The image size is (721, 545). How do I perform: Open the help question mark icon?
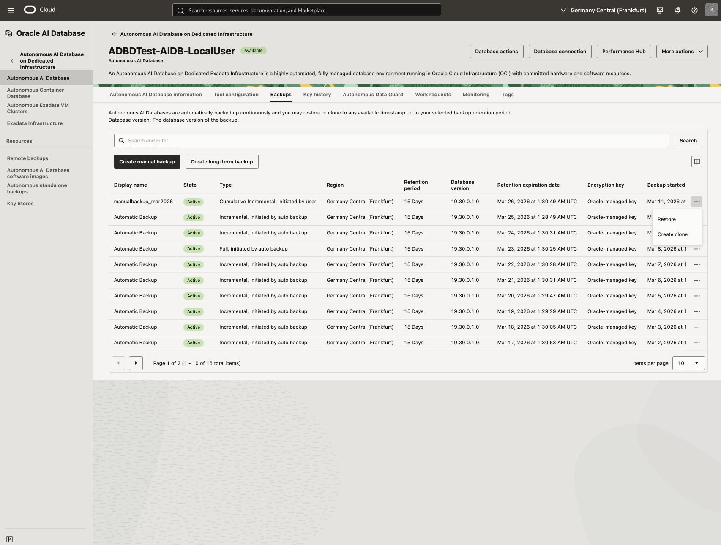694,10
